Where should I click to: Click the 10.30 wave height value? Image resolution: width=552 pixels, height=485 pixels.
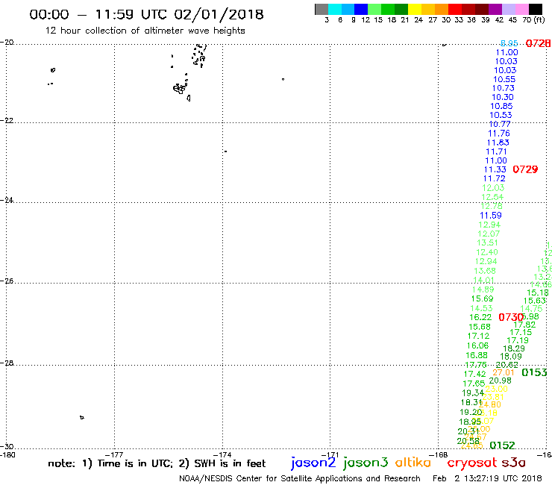tap(502, 97)
